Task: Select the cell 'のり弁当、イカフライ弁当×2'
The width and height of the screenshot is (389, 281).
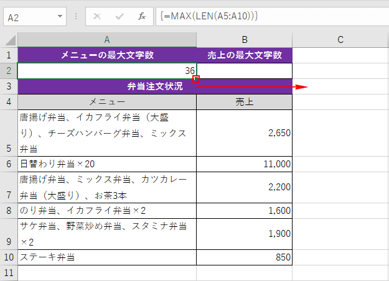Action: coord(107,211)
